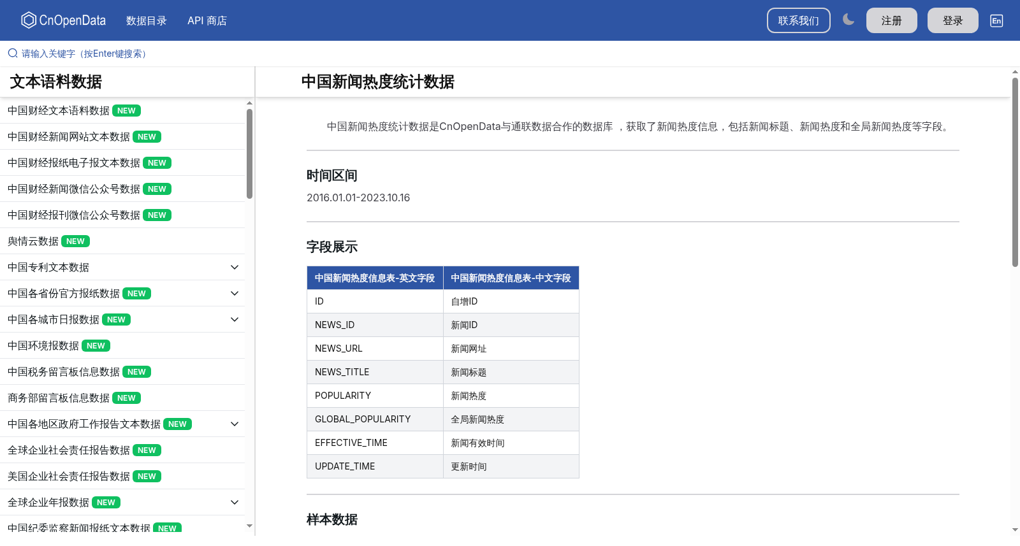Click the NEWS_TITLE table cell
The height and width of the screenshot is (546, 1020).
click(x=375, y=372)
